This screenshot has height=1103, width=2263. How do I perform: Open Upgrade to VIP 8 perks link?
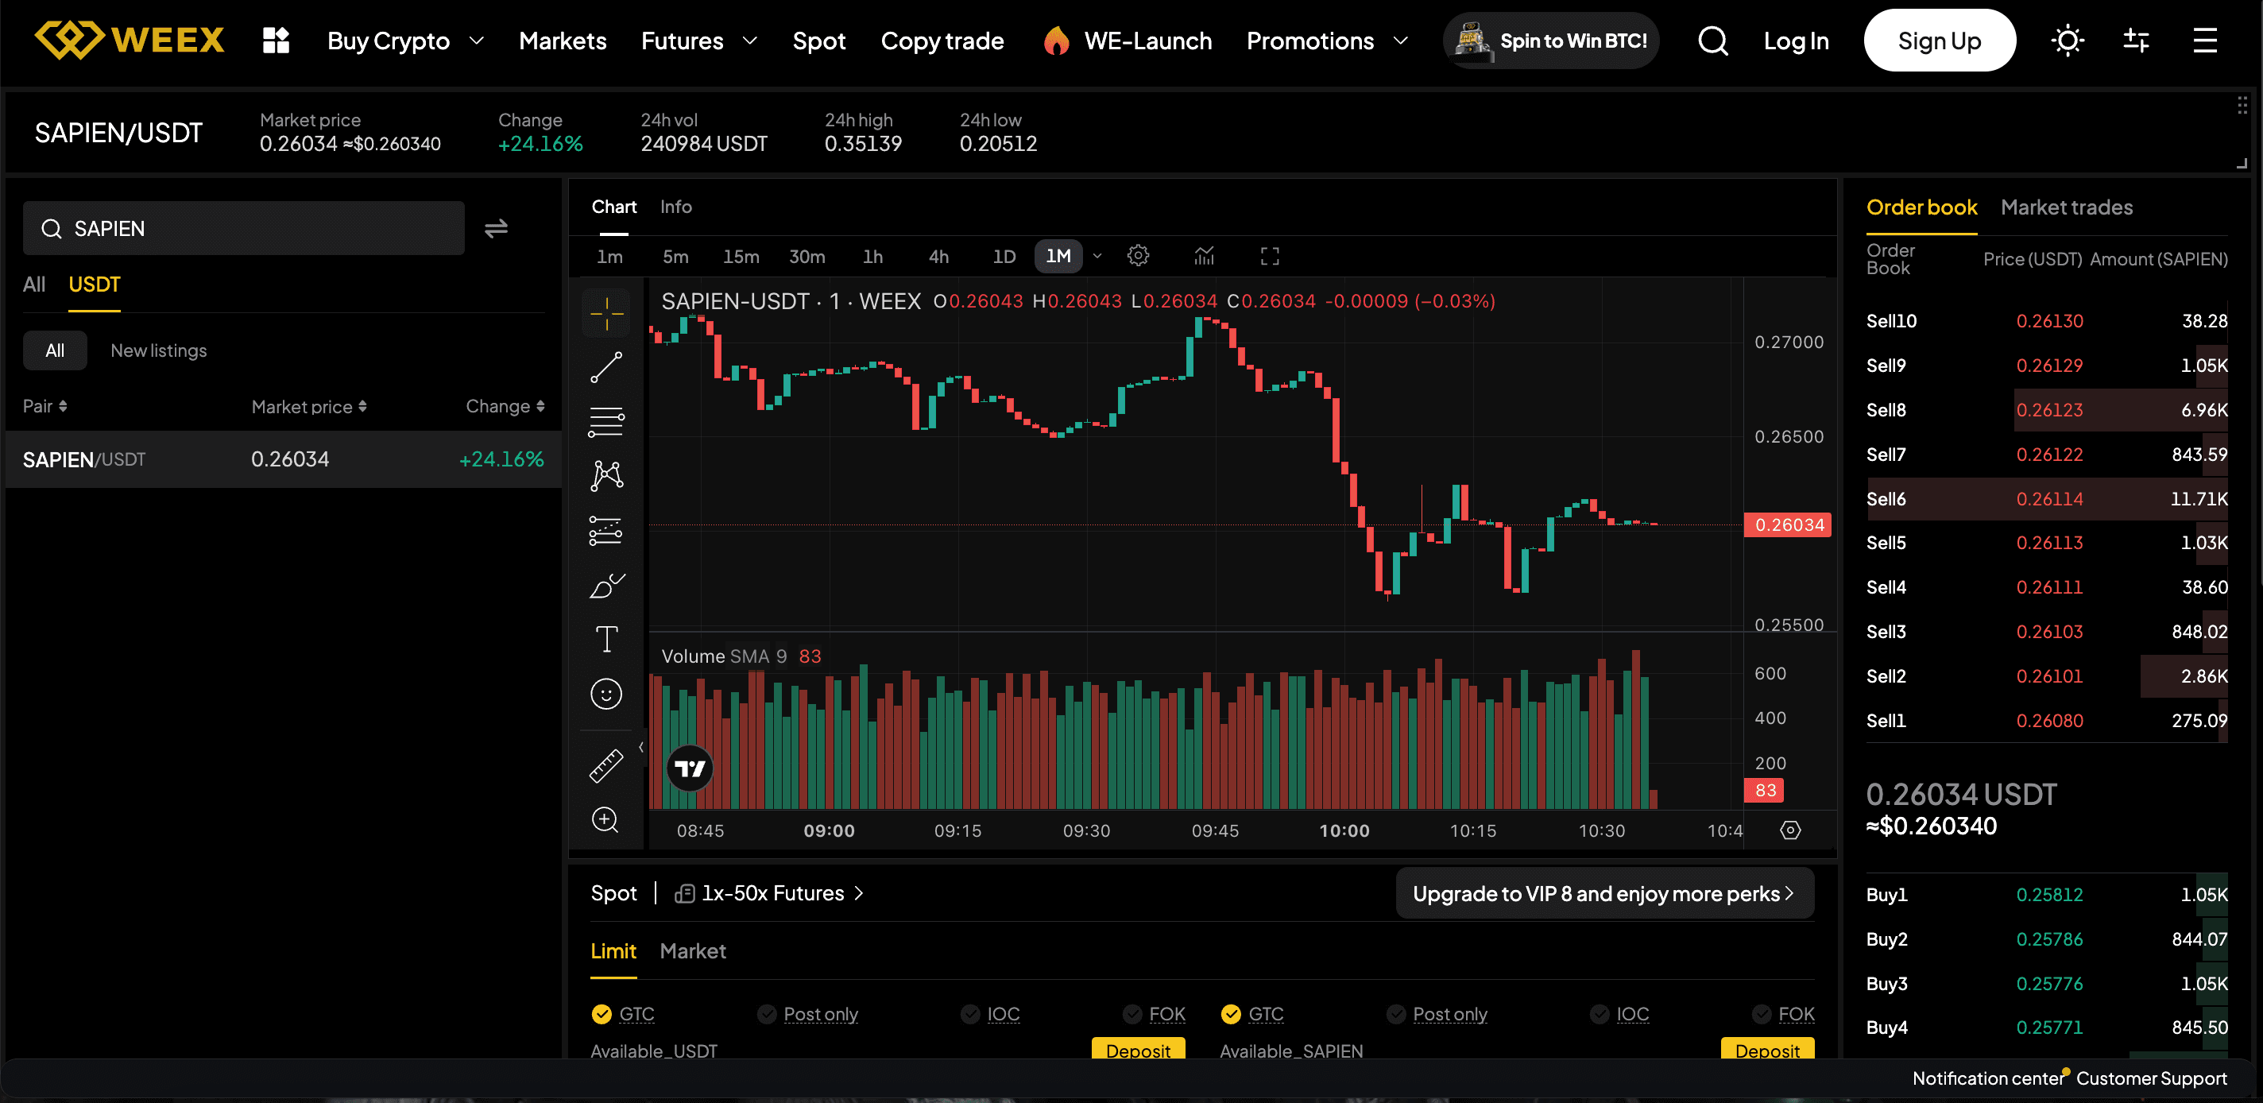point(1604,893)
